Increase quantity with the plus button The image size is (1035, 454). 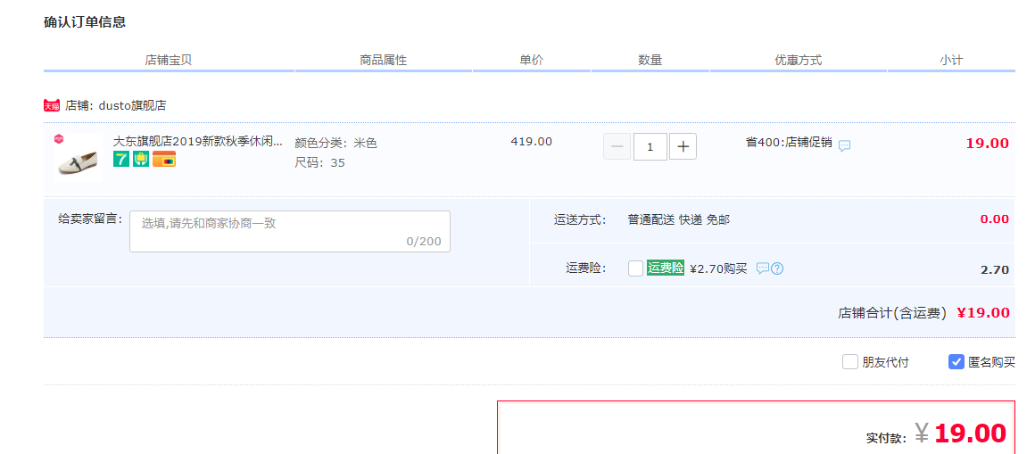click(683, 146)
